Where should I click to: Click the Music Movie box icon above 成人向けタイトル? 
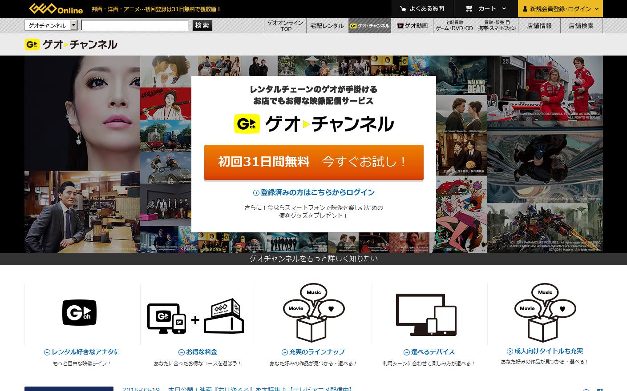tap(545, 313)
